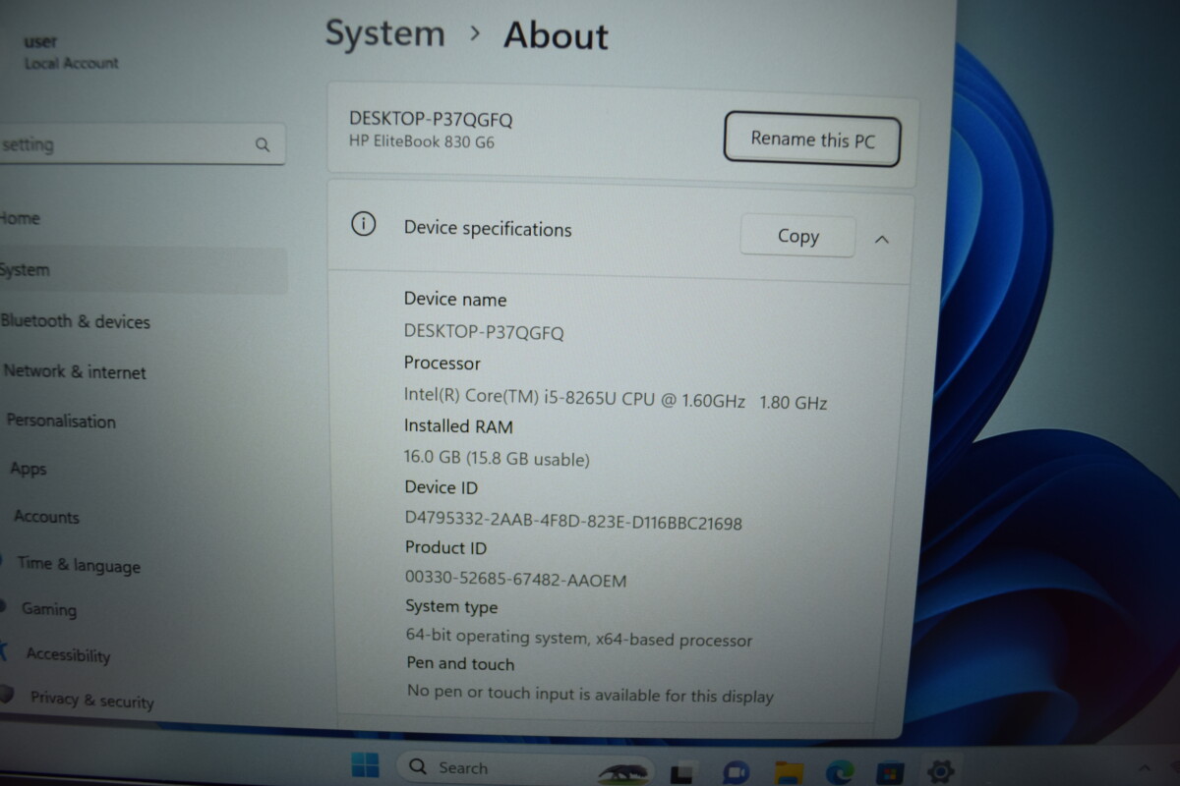Click the HP EliteBook 830 G6 model text
Image resolution: width=1180 pixels, height=786 pixels.
coord(422,141)
